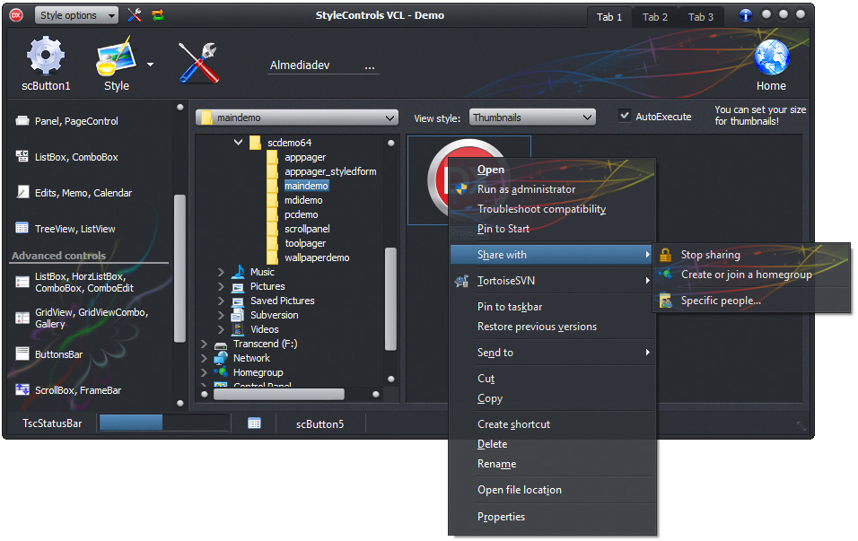Click the Network icon in the tree

(x=221, y=358)
